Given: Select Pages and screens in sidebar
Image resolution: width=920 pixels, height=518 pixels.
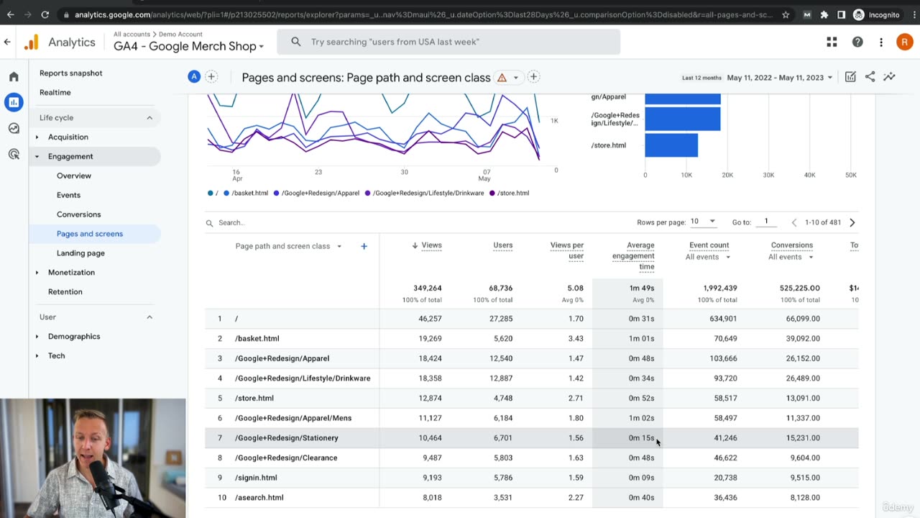Looking at the screenshot, I should pyautogui.click(x=94, y=234).
